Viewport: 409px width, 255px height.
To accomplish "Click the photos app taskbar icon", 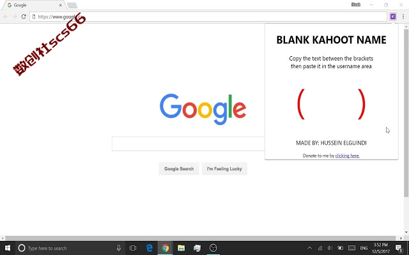I will (x=197, y=248).
